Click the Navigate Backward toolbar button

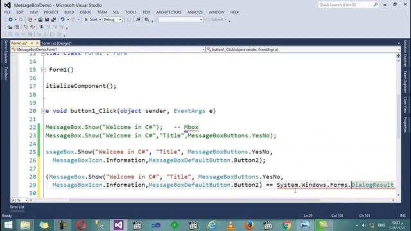tap(10, 20)
